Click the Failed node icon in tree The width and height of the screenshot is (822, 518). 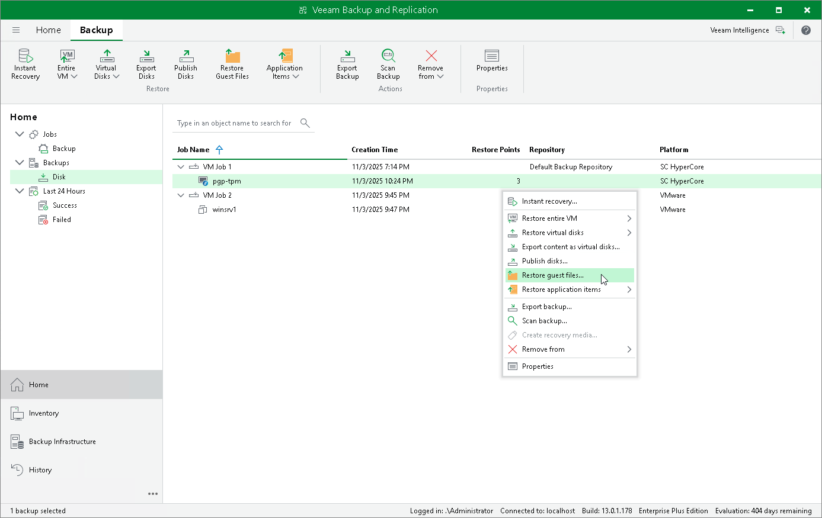pos(43,220)
